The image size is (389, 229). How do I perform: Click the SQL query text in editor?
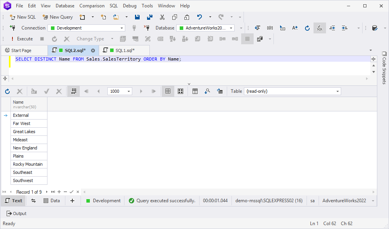pos(98,59)
